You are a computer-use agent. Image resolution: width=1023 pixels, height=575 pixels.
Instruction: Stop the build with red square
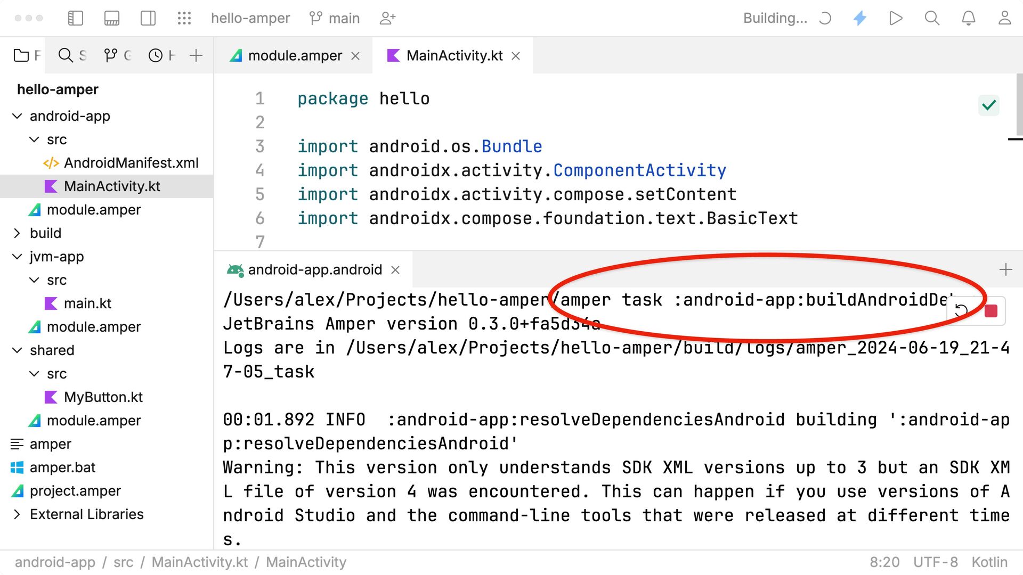pyautogui.click(x=991, y=311)
